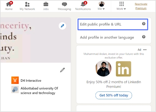This screenshot has width=156, height=112.
Task: Click the gold LinkedIn Premium logo
Action: 123,69
